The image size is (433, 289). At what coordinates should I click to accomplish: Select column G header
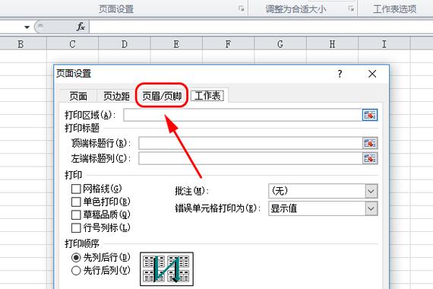(x=280, y=44)
